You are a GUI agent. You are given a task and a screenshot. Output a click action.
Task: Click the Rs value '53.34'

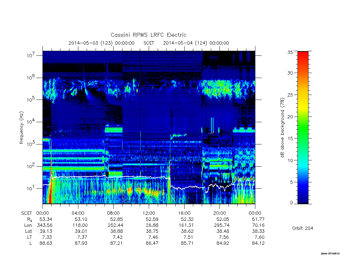click(x=46, y=219)
